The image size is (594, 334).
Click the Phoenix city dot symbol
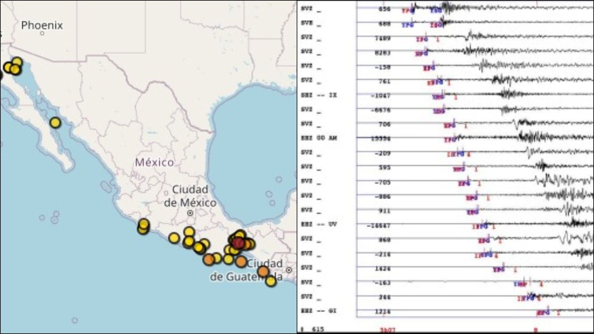pos(42,33)
